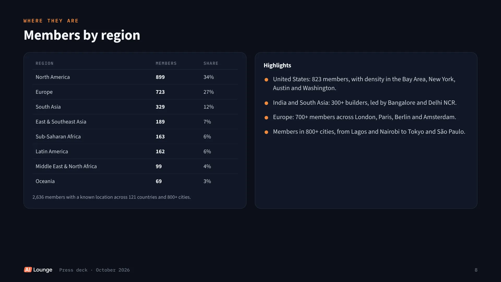Screen dimensions: 501x282
Task: Click the Oceania region row
Action: coord(135,181)
